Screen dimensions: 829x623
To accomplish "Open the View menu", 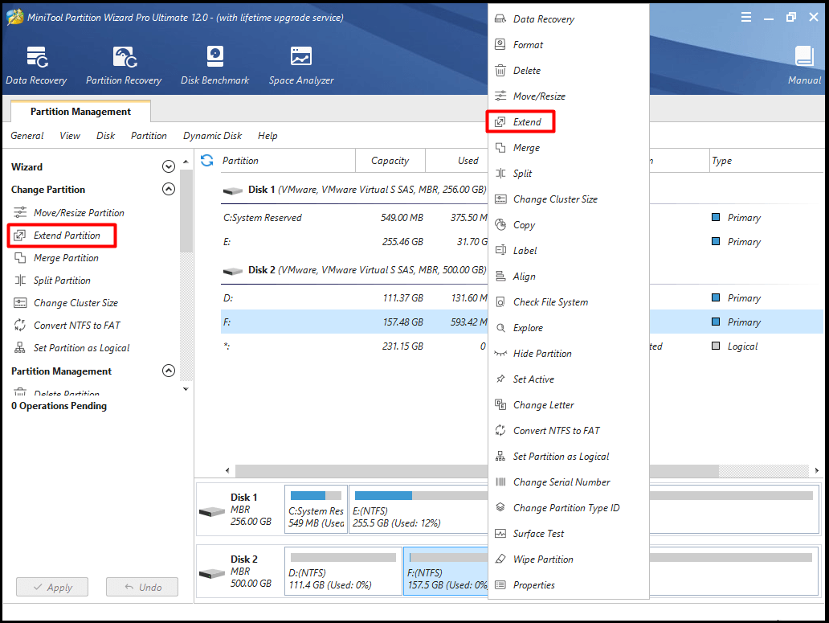I will (x=70, y=136).
